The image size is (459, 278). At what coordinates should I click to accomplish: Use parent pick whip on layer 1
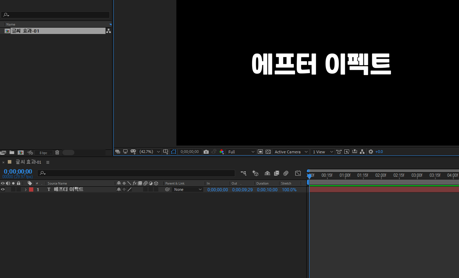pos(167,189)
